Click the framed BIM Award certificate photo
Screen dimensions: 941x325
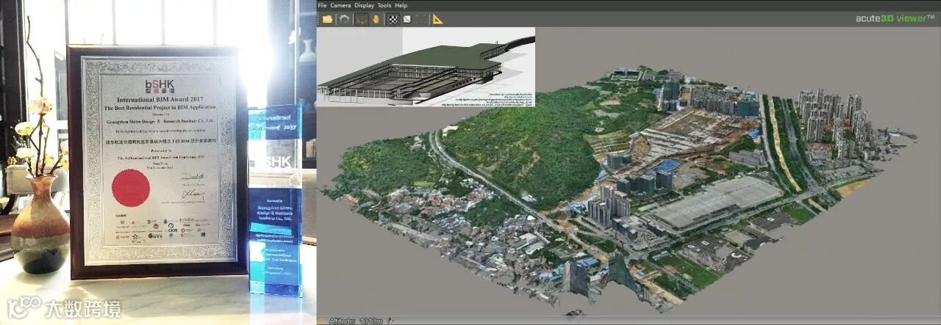pos(157,160)
